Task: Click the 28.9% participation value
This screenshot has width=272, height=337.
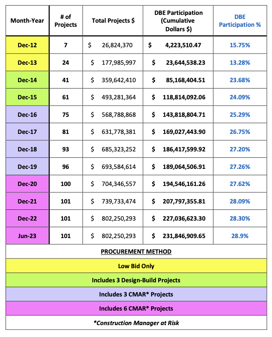Action: tap(240, 236)
